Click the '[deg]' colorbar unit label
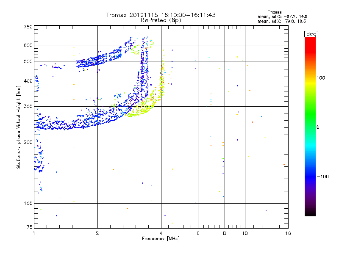339x254 pixels. tap(311, 34)
